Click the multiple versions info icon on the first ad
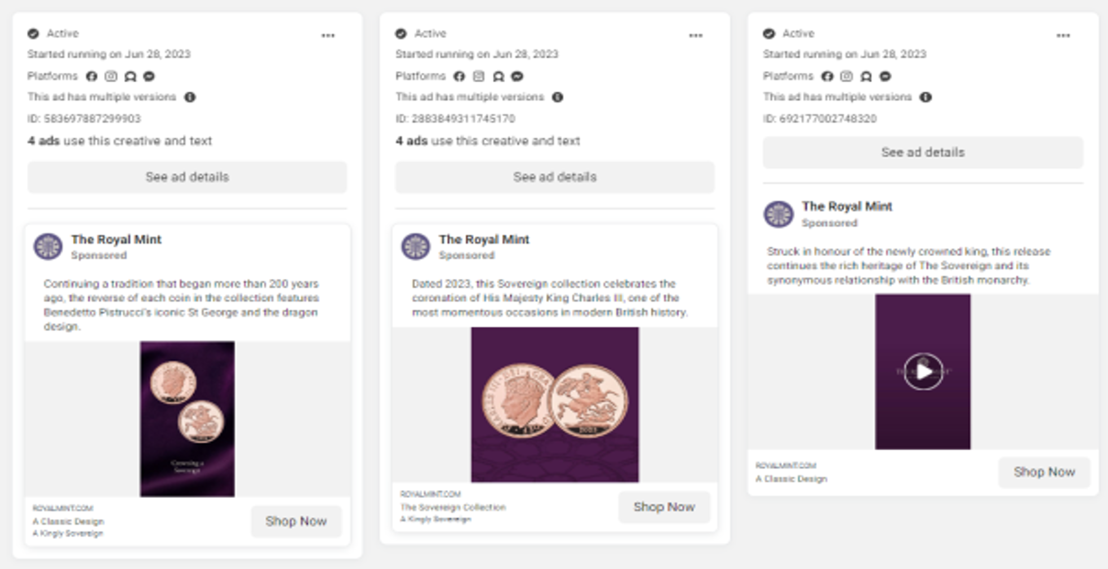 coord(190,97)
